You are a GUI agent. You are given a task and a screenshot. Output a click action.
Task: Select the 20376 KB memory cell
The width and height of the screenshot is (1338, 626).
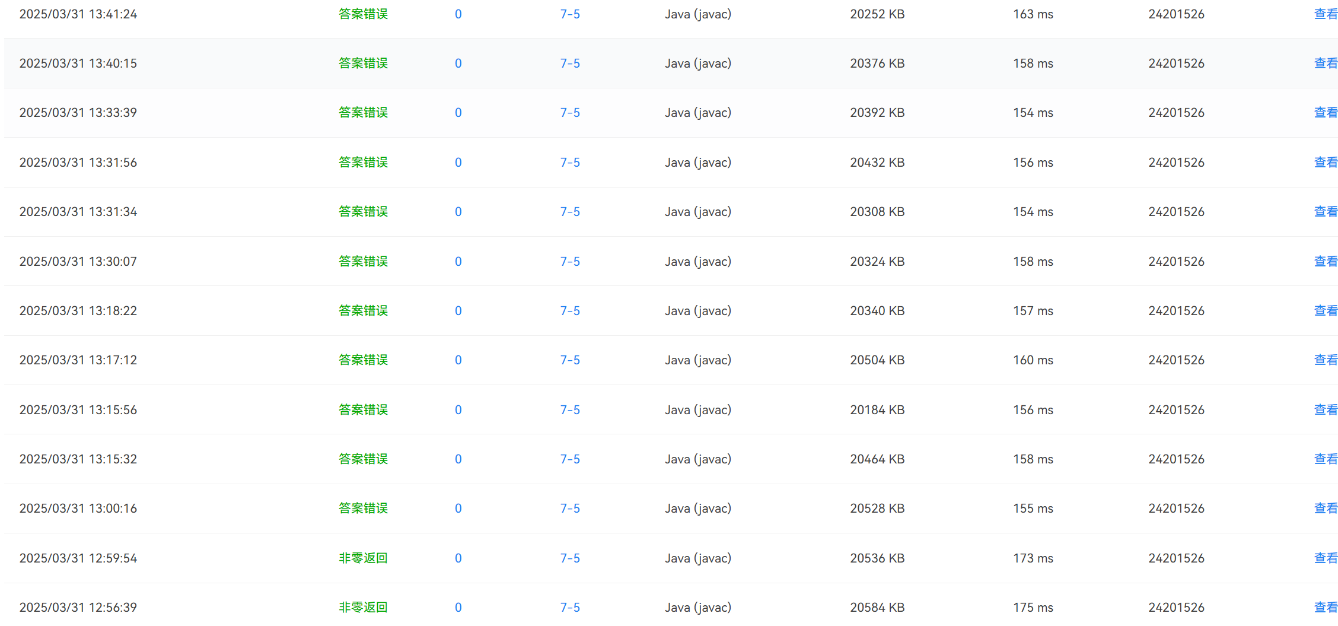877,63
